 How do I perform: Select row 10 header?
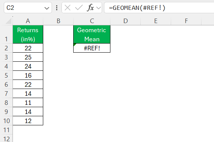[x=6, y=121]
